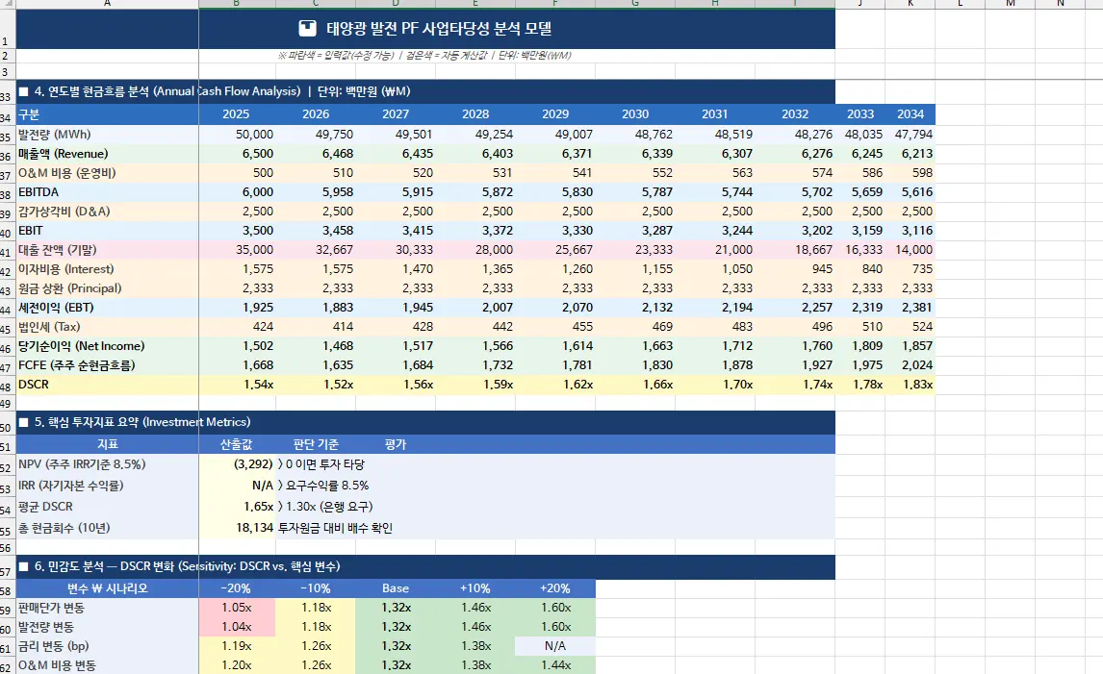
Task: Click the IRR N/A result cell
Action: pyautogui.click(x=236, y=486)
